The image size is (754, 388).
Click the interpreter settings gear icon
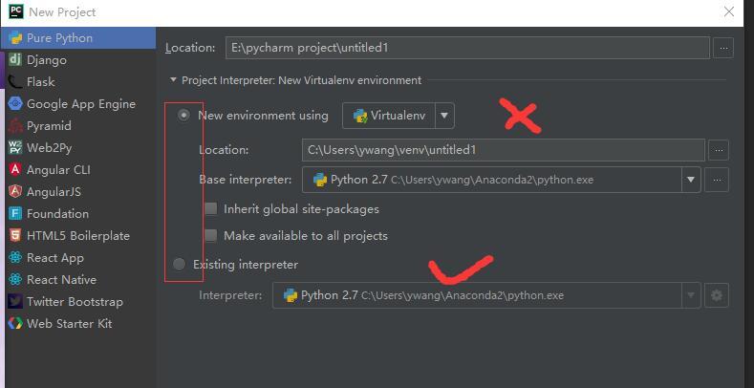(x=717, y=295)
